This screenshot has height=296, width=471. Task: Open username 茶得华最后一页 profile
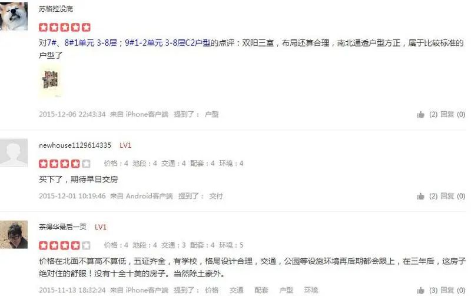[62, 227]
